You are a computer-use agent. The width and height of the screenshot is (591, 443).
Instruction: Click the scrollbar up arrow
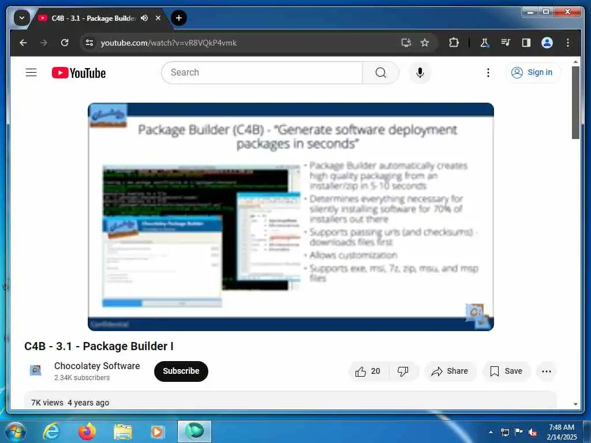575,62
